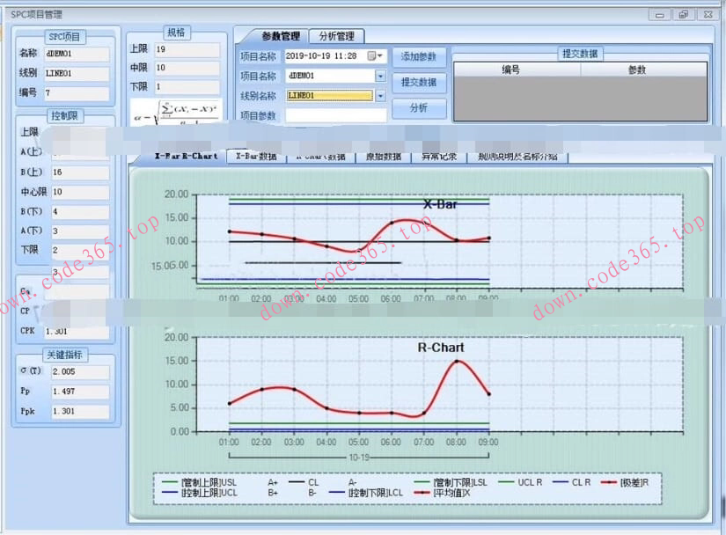Close the SPC项目管理 window
Image resolution: width=726 pixels, height=535 pixels.
click(x=706, y=15)
